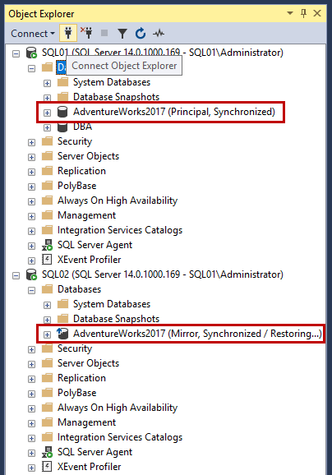The image size is (332, 475).
Task: Select PolyBase folder icon under SQL01
Action: [x=48, y=186]
